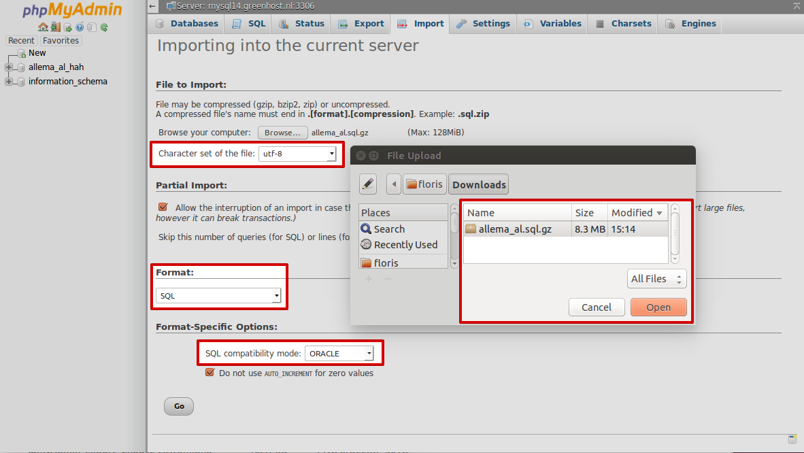This screenshot has height=453, width=804.
Task: Click the phpMyAdmin logo
Action: 72,10
